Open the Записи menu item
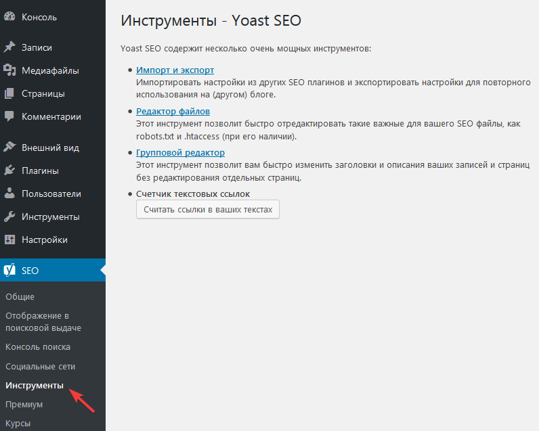539x431 pixels. click(53, 47)
